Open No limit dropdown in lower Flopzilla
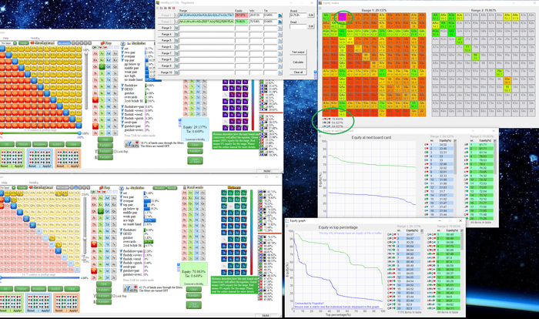 [x=6, y=187]
